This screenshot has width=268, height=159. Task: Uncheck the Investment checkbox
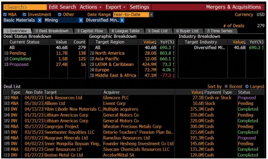click(24, 14)
